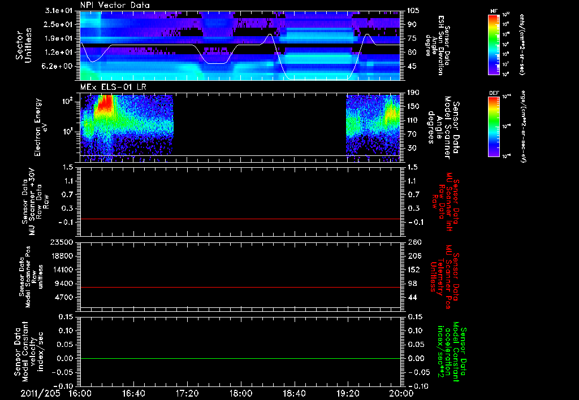This screenshot has width=579, height=400.
Task: Click the 1.9e+01 sector tick label
Action: point(59,38)
